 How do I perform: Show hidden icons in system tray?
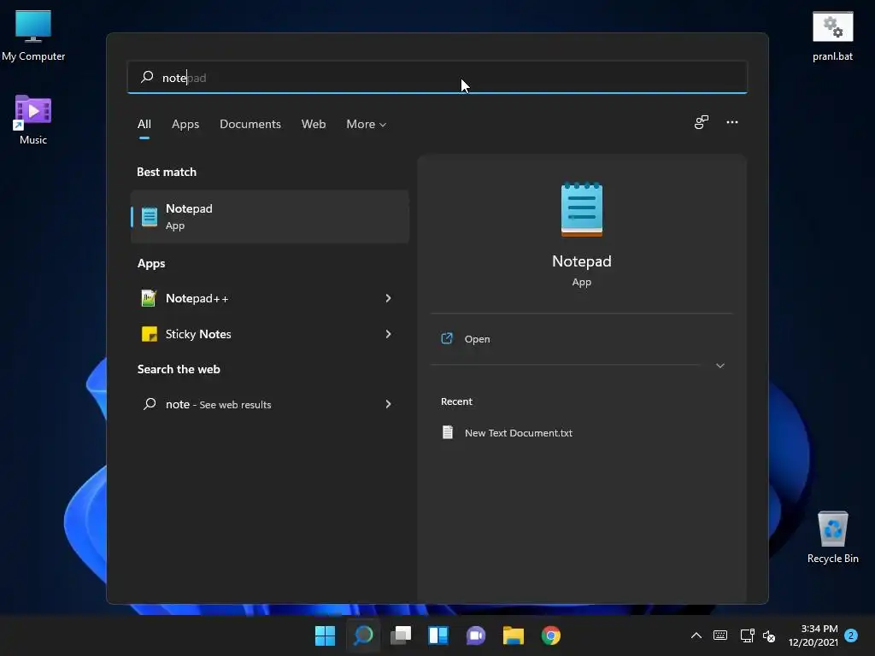696,635
